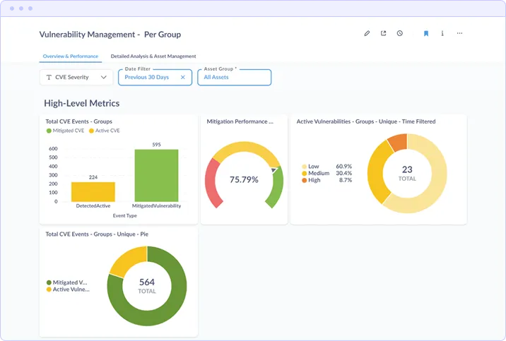
Task: Toggle Active CVE legend in bar chart
Action: 104,131
